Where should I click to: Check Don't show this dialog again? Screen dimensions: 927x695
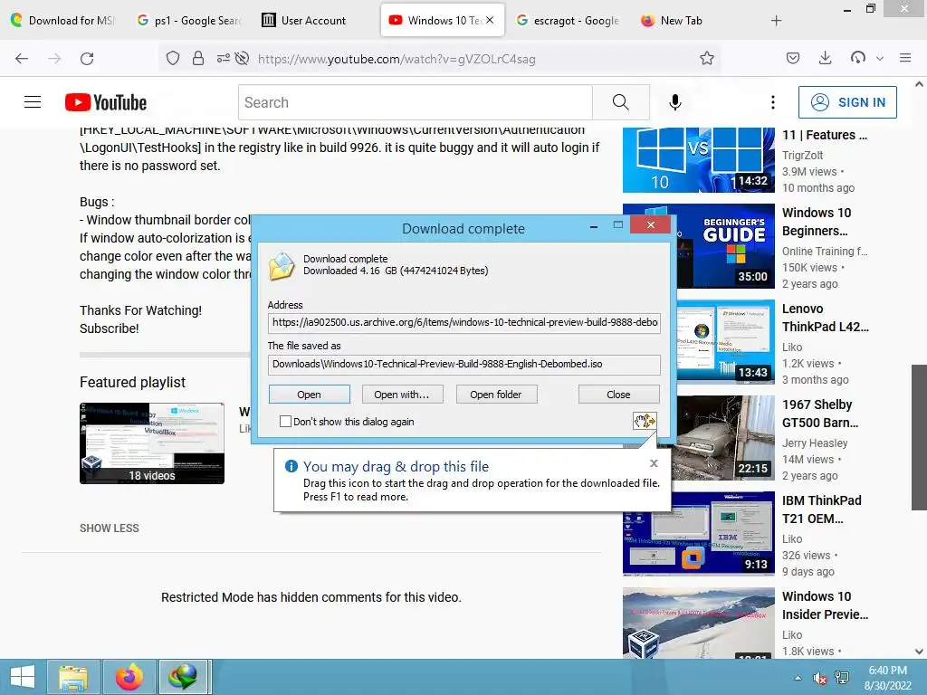285,422
